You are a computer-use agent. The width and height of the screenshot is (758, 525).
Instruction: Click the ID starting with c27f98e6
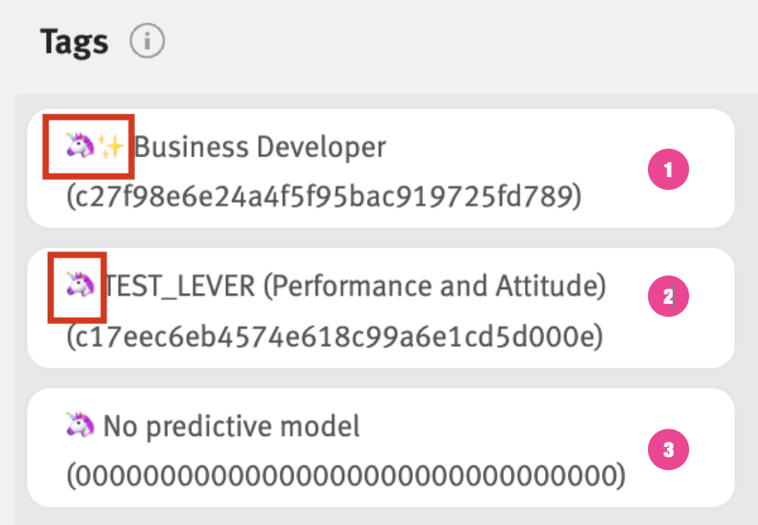pyautogui.click(x=323, y=196)
